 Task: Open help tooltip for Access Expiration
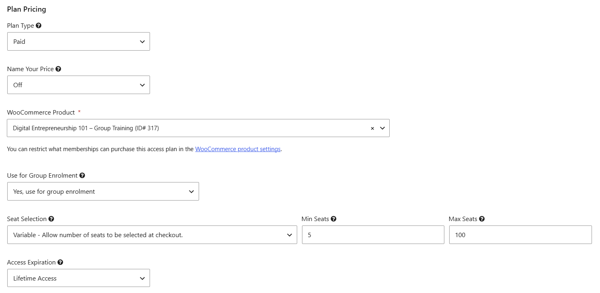[60, 262]
